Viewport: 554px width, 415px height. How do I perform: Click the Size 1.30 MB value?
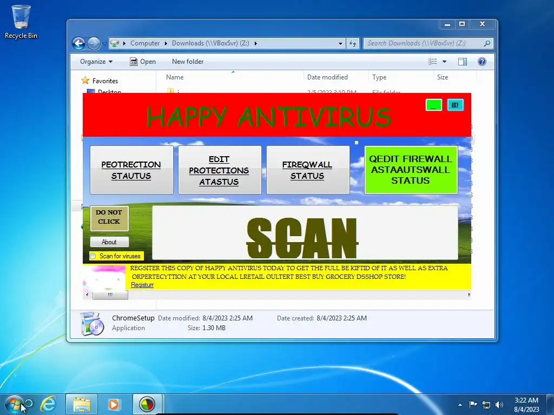point(214,328)
